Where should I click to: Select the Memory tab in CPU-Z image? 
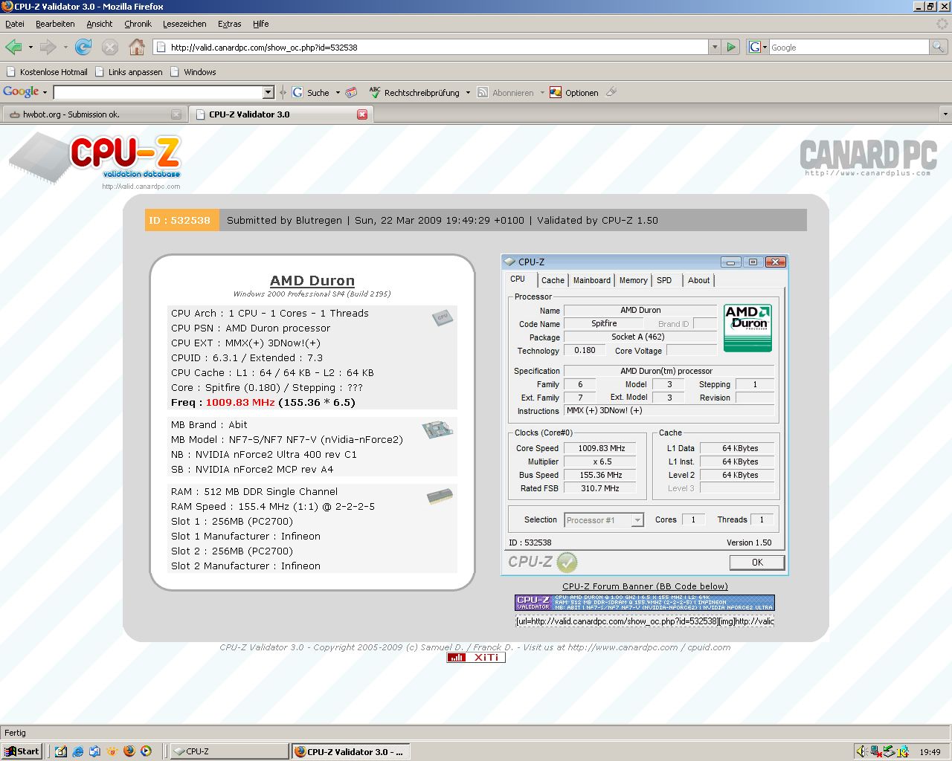point(633,280)
